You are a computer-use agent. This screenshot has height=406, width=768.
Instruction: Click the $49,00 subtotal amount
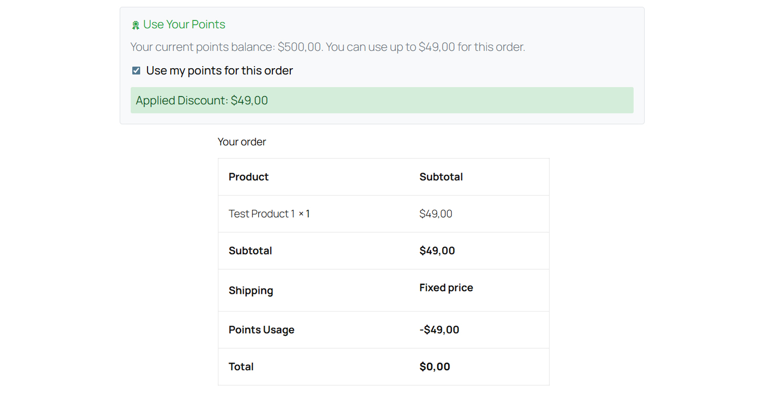pyautogui.click(x=437, y=251)
